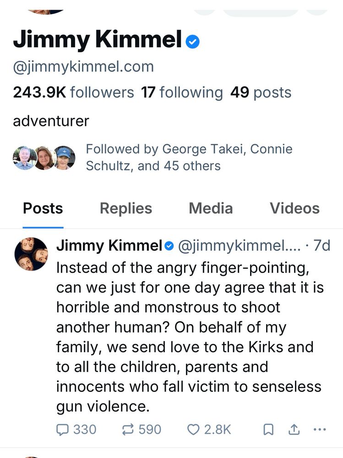Bookmark the gun violence post
The width and height of the screenshot is (343, 458).
(269, 429)
